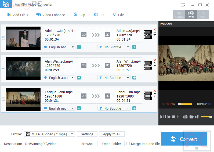Open the Profile format dropdown
The image size is (214, 152).
tap(50, 134)
